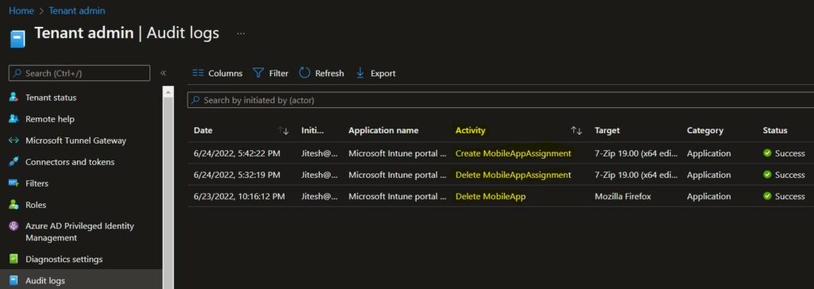Open Diagnostics settings menu item
This screenshot has height=289, width=814.
64,259
